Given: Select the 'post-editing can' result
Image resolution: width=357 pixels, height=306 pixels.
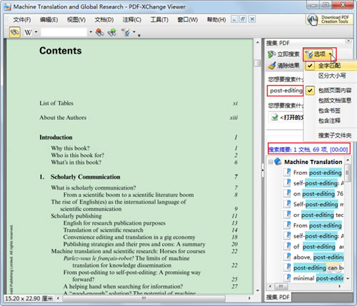Looking at the screenshot, I should [x=318, y=267].
